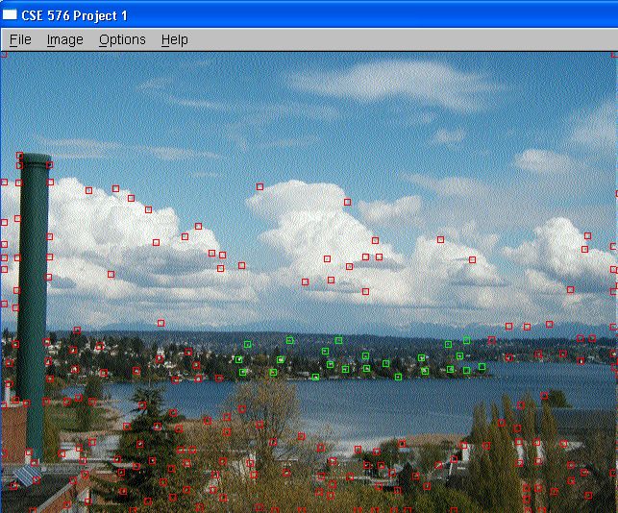Open the Image menu
The height and width of the screenshot is (513, 618).
[x=65, y=39]
